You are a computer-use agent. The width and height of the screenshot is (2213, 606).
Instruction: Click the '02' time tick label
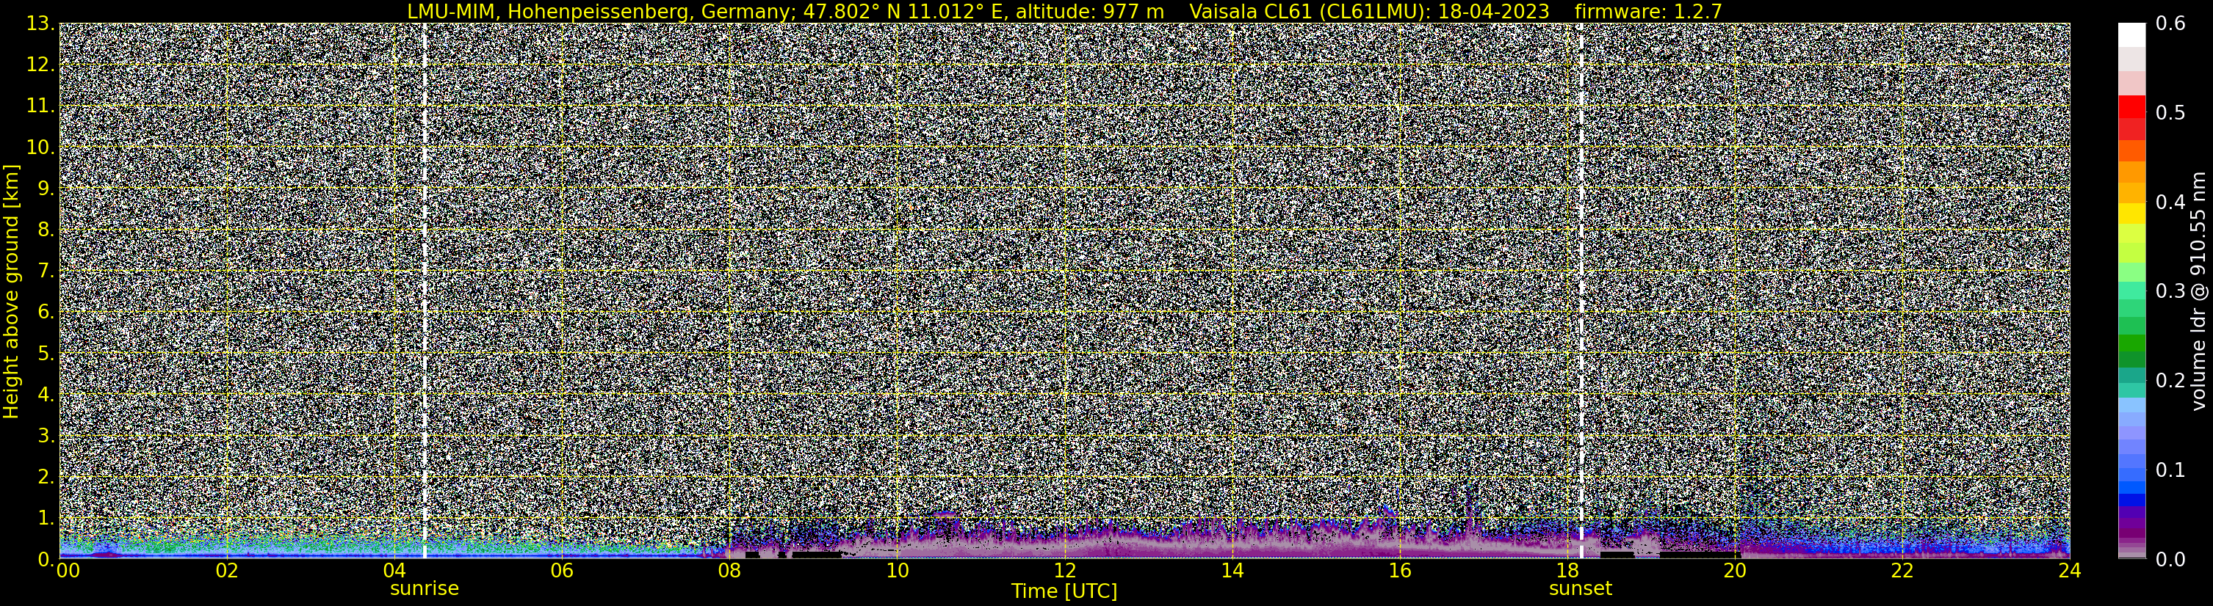[226, 571]
